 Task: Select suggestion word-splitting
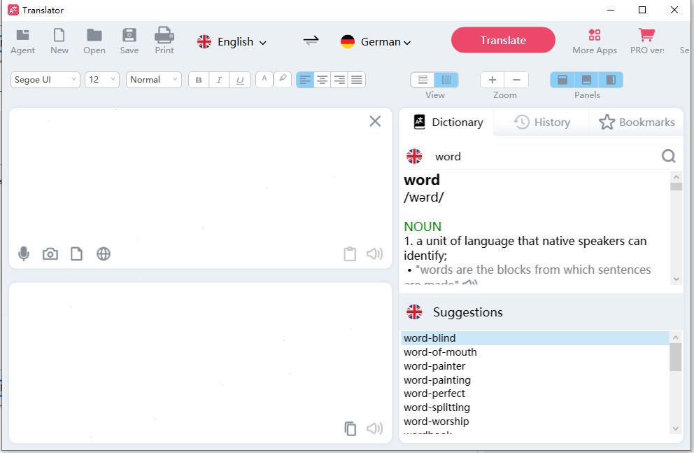[x=534, y=407]
